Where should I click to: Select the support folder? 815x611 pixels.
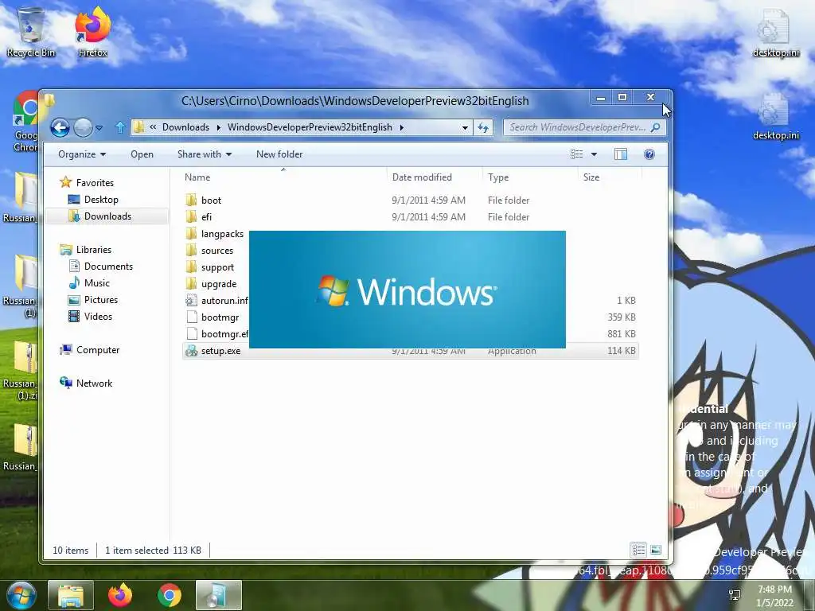point(217,267)
